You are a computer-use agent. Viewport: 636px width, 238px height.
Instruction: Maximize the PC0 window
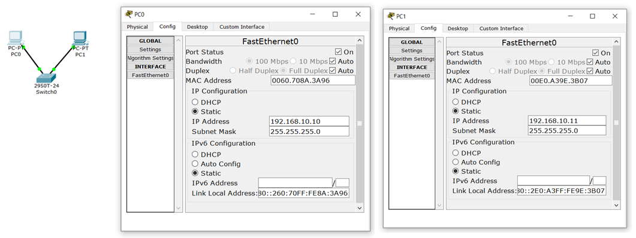(x=335, y=14)
